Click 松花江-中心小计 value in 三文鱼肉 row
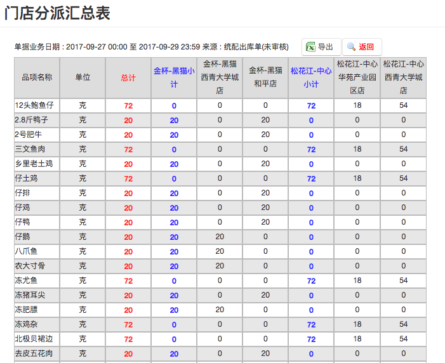The width and height of the screenshot is (445, 363). coord(311,150)
